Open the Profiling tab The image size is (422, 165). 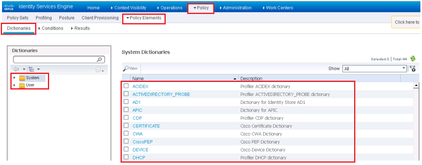point(44,18)
